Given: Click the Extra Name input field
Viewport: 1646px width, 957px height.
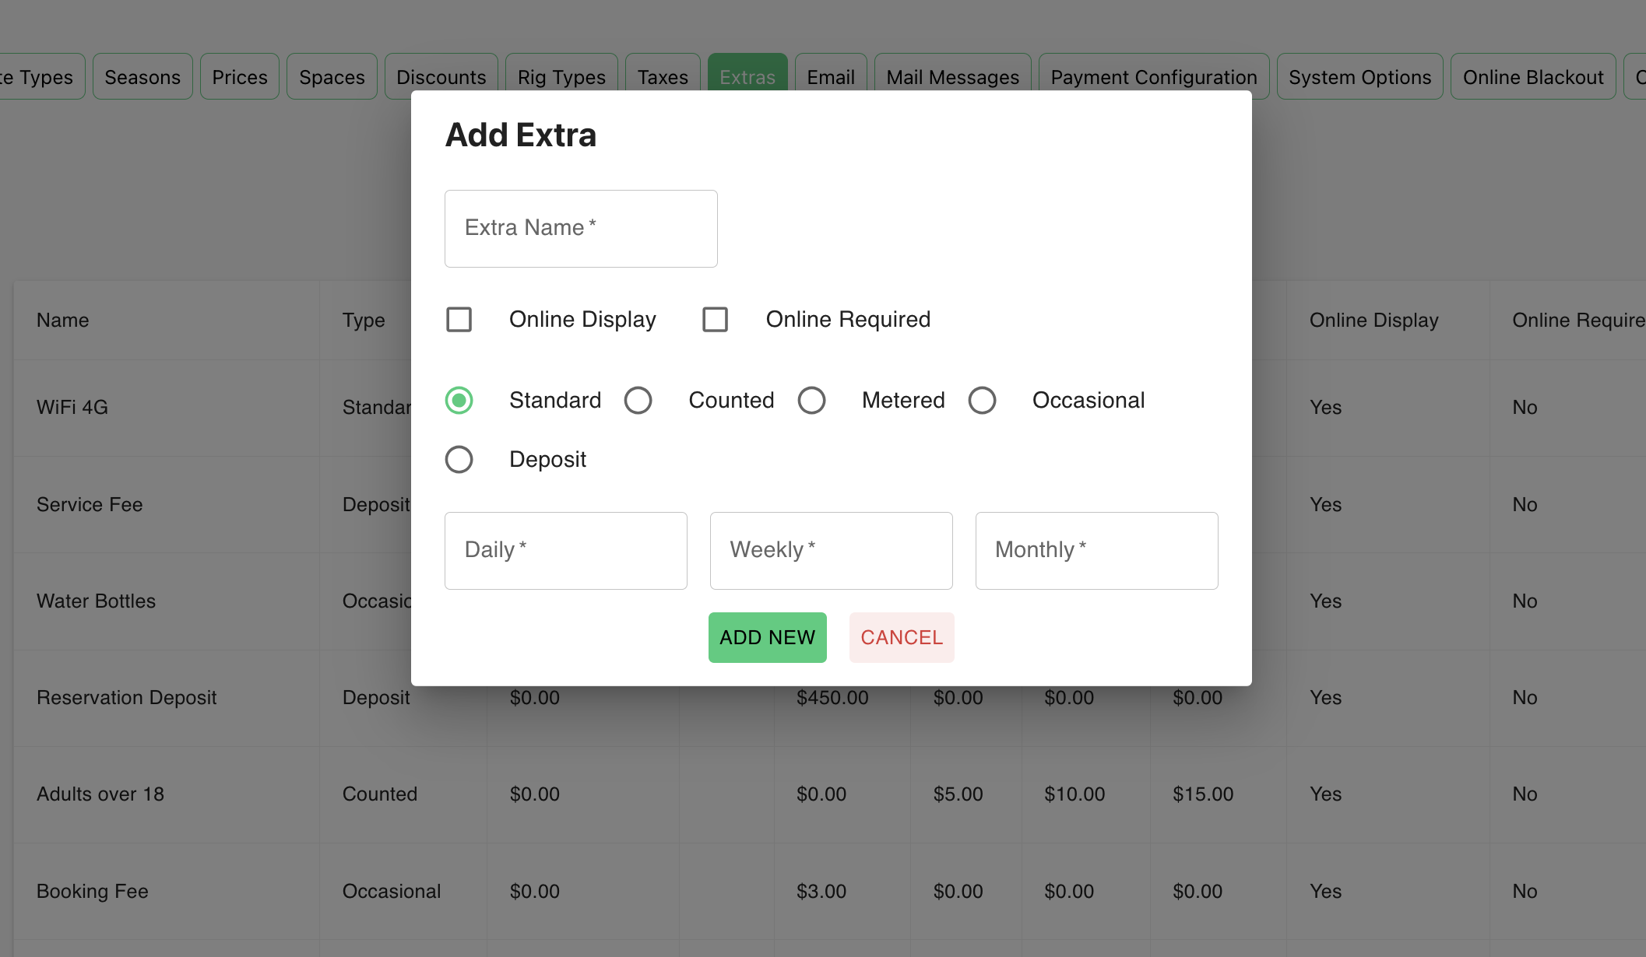Looking at the screenshot, I should tap(581, 229).
